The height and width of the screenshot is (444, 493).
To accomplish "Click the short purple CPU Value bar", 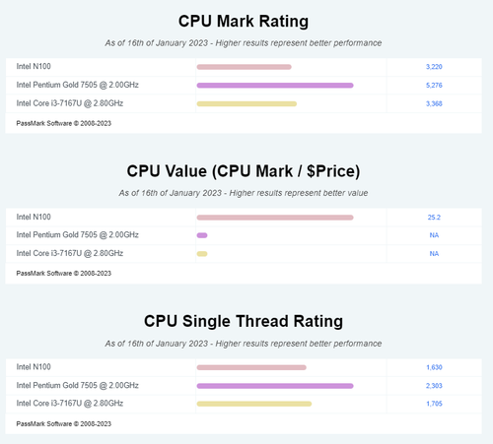I will 202,235.
